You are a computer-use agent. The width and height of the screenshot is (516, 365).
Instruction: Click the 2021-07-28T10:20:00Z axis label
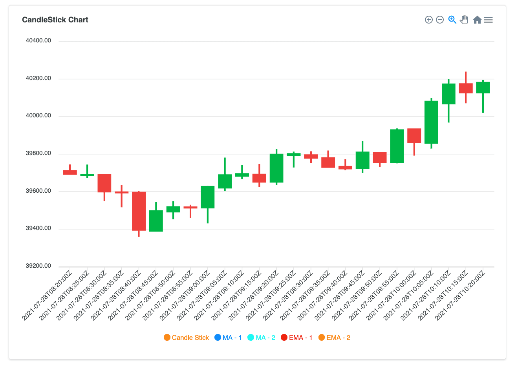(x=460, y=296)
